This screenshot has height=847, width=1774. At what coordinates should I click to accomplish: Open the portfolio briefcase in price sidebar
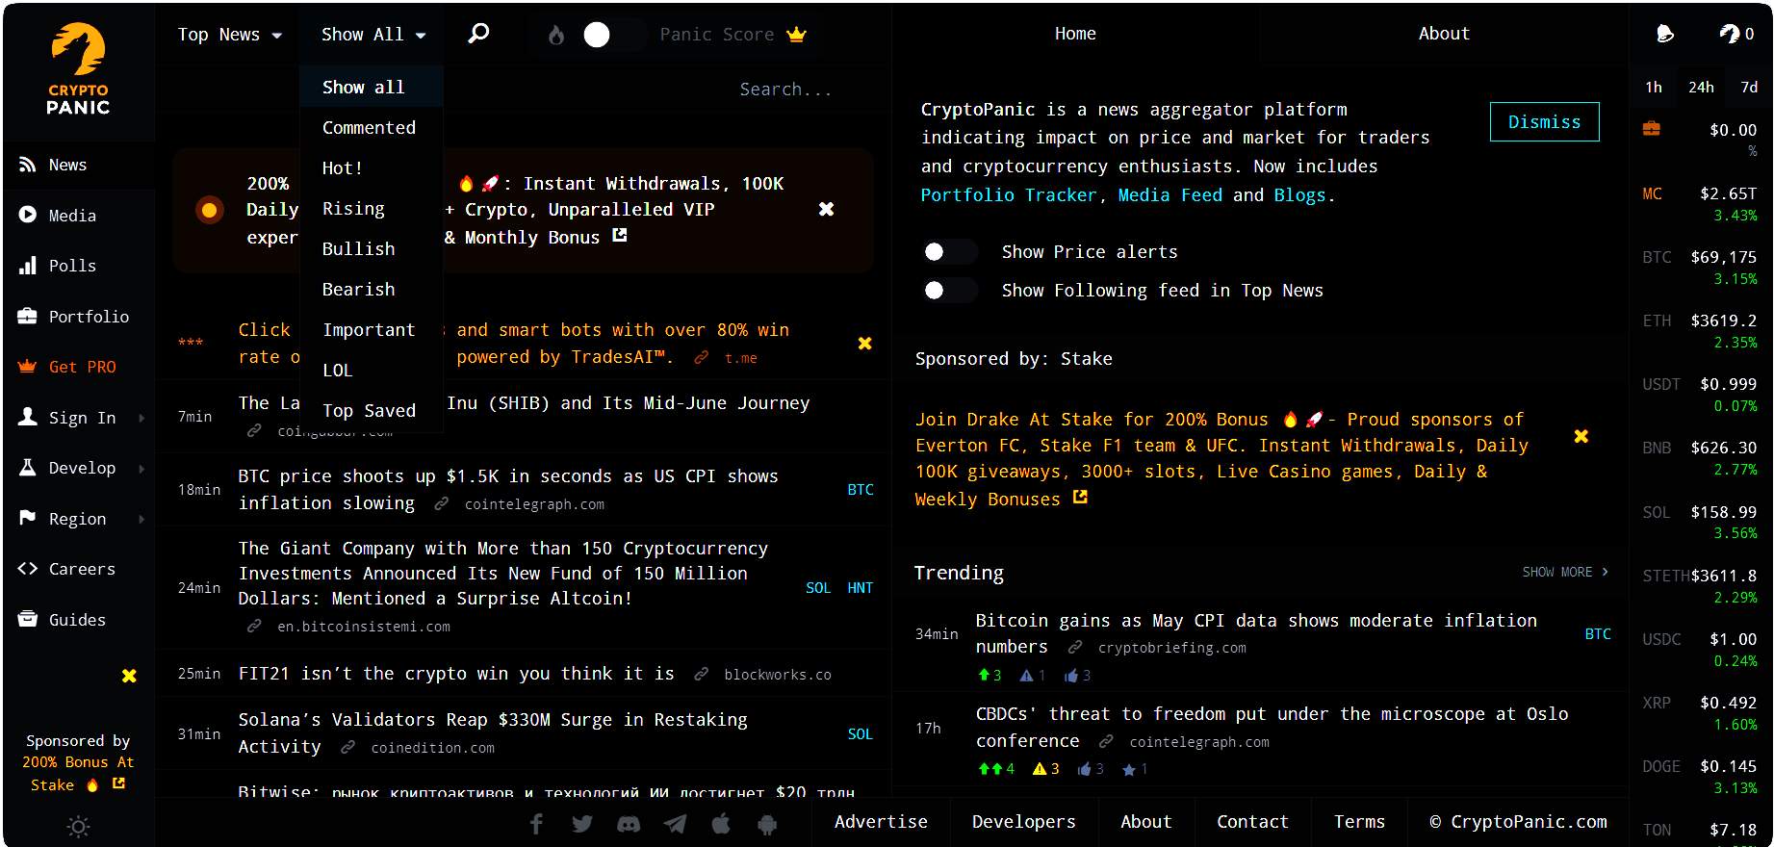tap(1652, 129)
